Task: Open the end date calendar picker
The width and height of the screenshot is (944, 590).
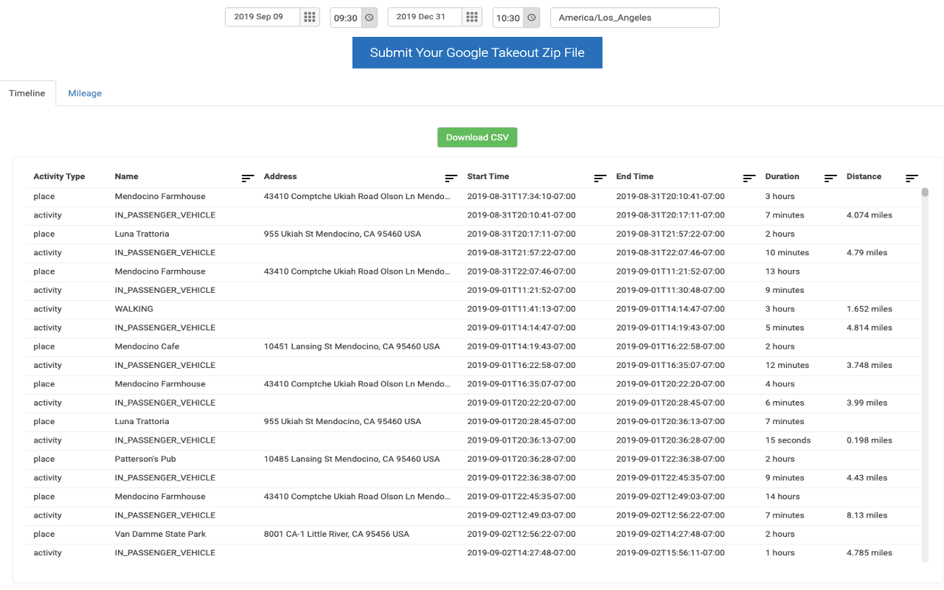Action: click(x=472, y=17)
